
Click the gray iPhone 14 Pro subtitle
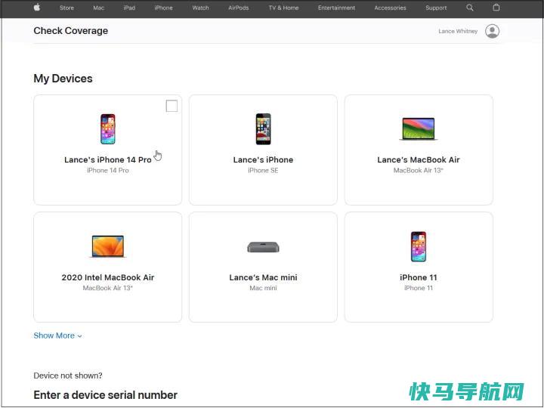click(x=108, y=170)
